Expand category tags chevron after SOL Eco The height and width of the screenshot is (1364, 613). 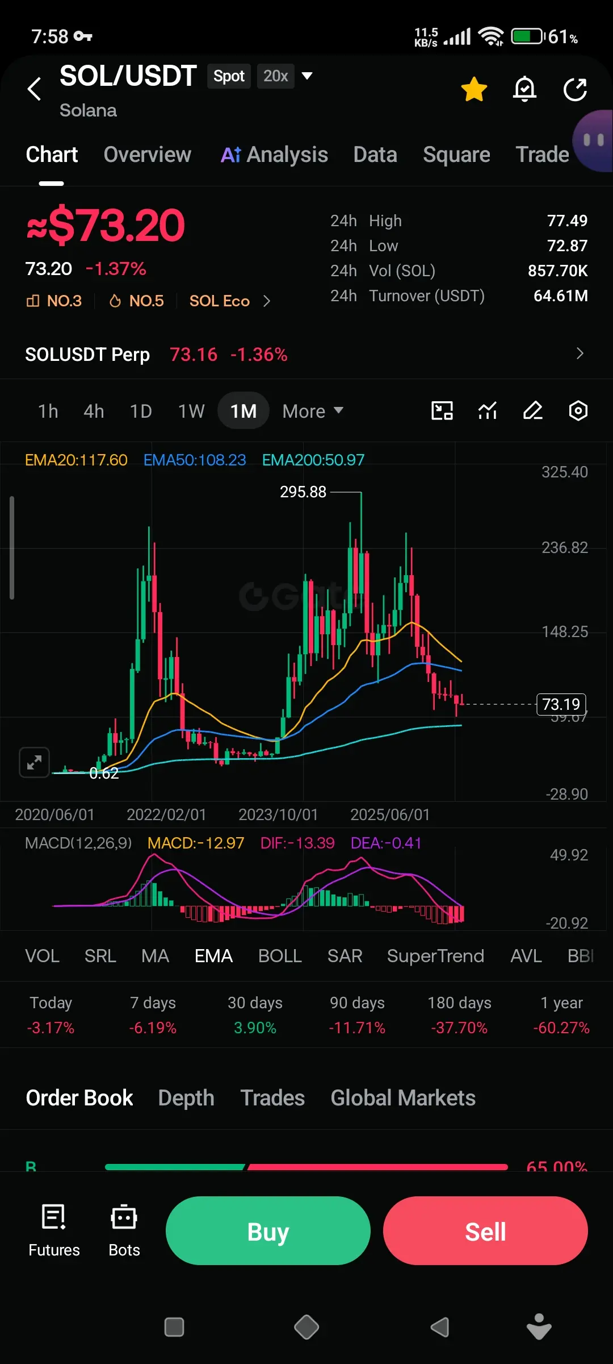click(267, 301)
